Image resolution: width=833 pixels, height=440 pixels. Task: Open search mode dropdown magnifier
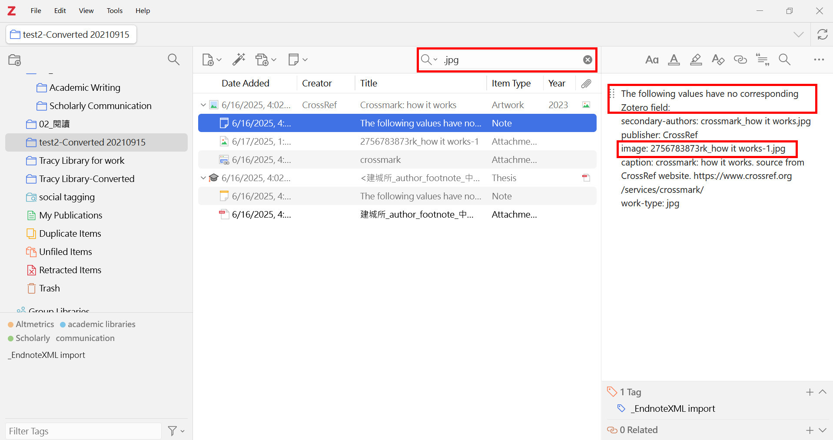tap(429, 60)
